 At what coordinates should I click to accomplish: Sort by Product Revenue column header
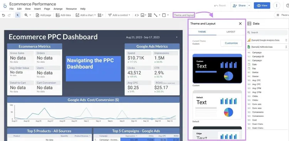point(82,136)
